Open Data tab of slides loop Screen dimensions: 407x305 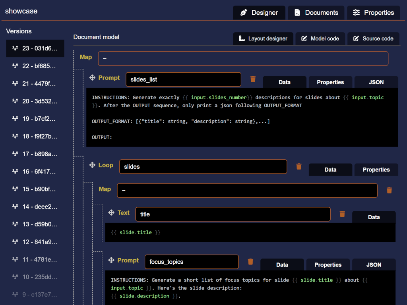[330, 170]
